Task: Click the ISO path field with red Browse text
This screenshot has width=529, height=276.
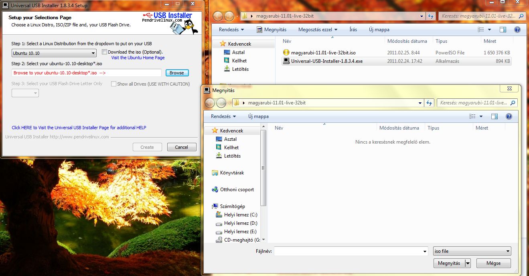Action: pyautogui.click(x=87, y=73)
